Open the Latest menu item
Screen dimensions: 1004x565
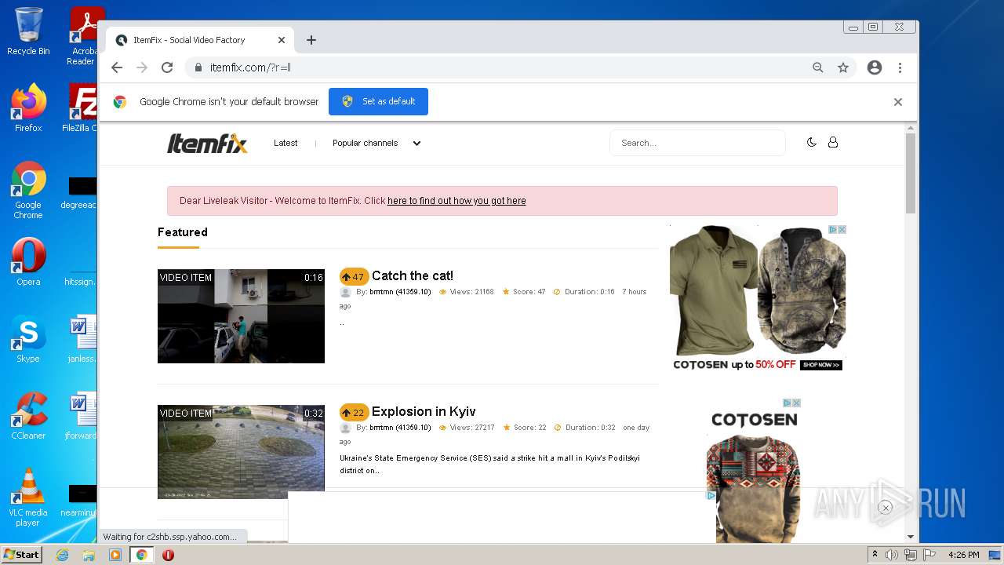[x=286, y=143]
